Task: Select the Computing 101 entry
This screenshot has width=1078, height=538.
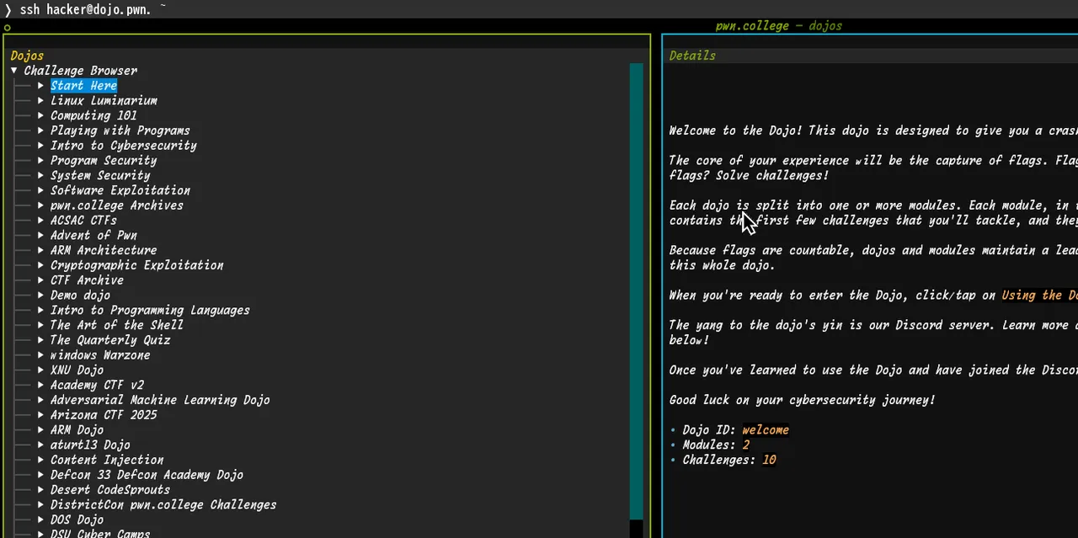Action: pos(93,115)
